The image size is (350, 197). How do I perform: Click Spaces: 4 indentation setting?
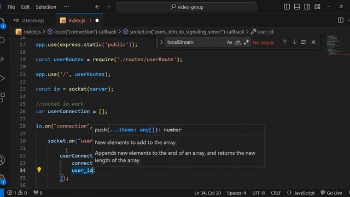coord(237,193)
